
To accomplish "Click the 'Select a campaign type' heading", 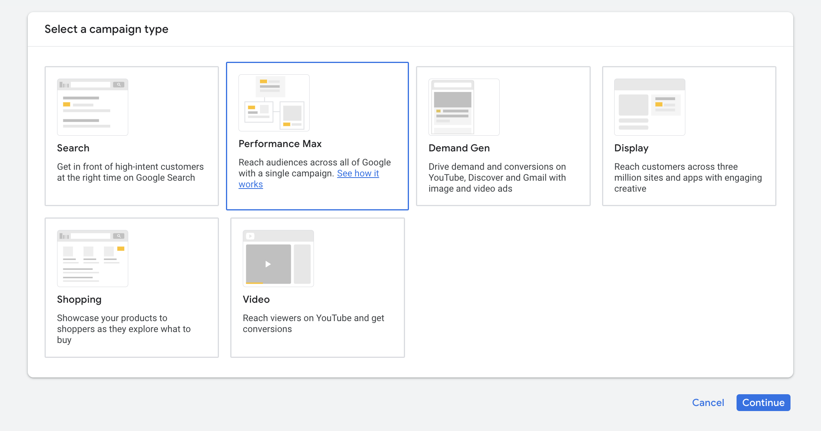I will [x=106, y=29].
